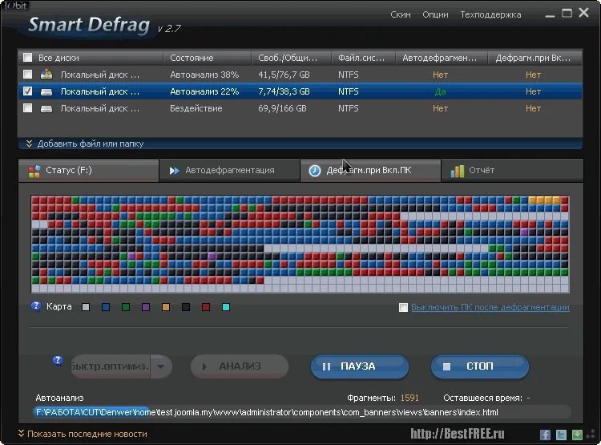Click the purple legend color swatch
The width and height of the screenshot is (601, 445).
[x=146, y=307]
